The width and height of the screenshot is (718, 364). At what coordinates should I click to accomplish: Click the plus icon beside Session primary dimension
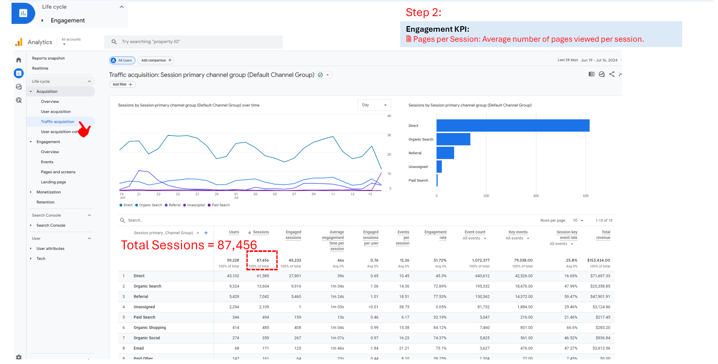tap(206, 233)
